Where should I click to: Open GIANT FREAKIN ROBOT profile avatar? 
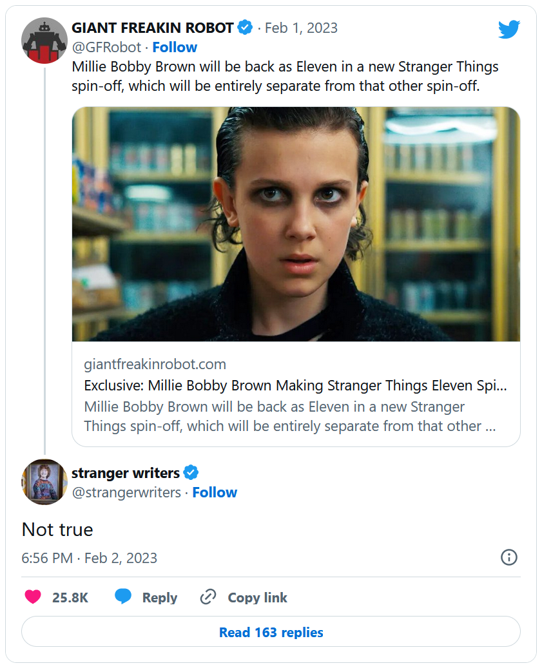44,40
